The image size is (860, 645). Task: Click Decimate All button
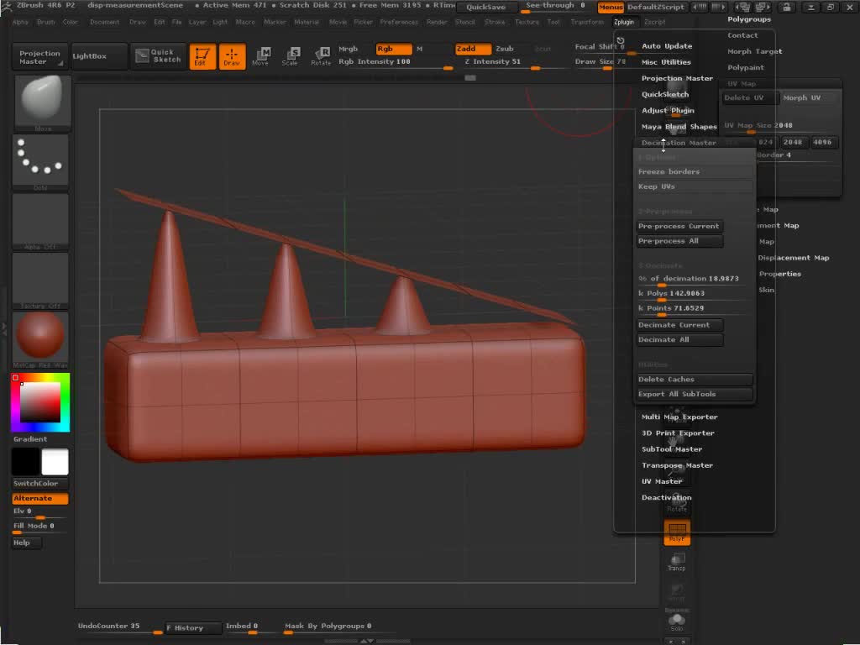(x=679, y=339)
